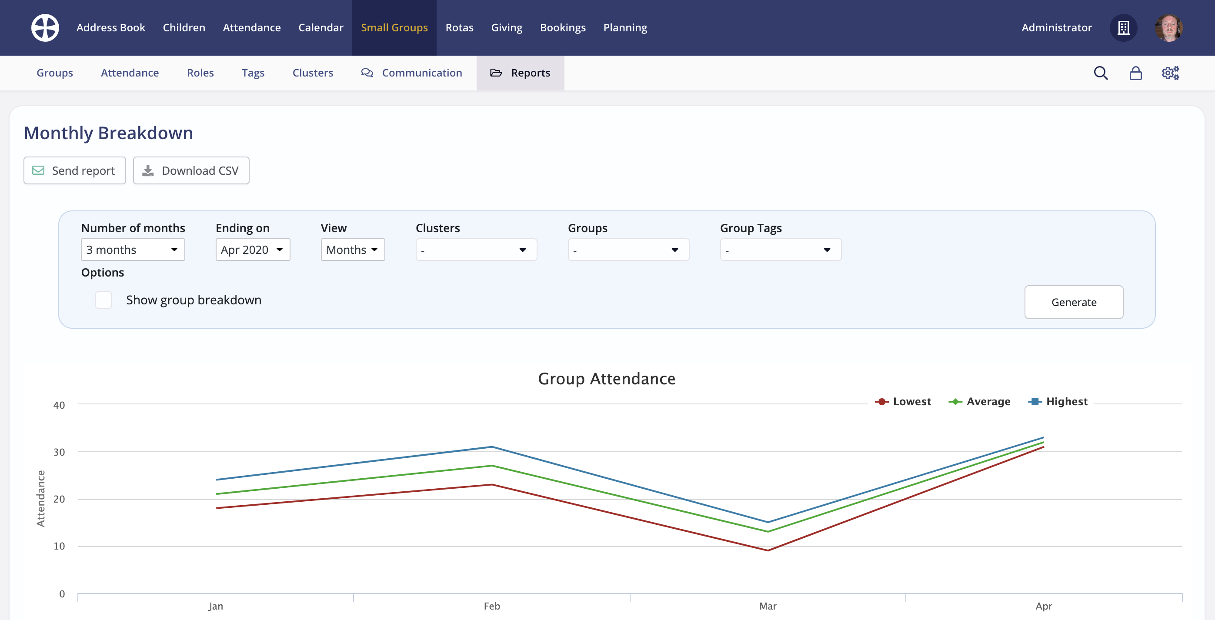Click the padlock security icon
This screenshot has width=1215, height=620.
pos(1135,73)
